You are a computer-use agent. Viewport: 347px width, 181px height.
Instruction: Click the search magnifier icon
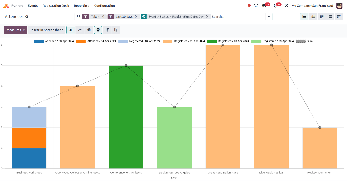coord(79,17)
